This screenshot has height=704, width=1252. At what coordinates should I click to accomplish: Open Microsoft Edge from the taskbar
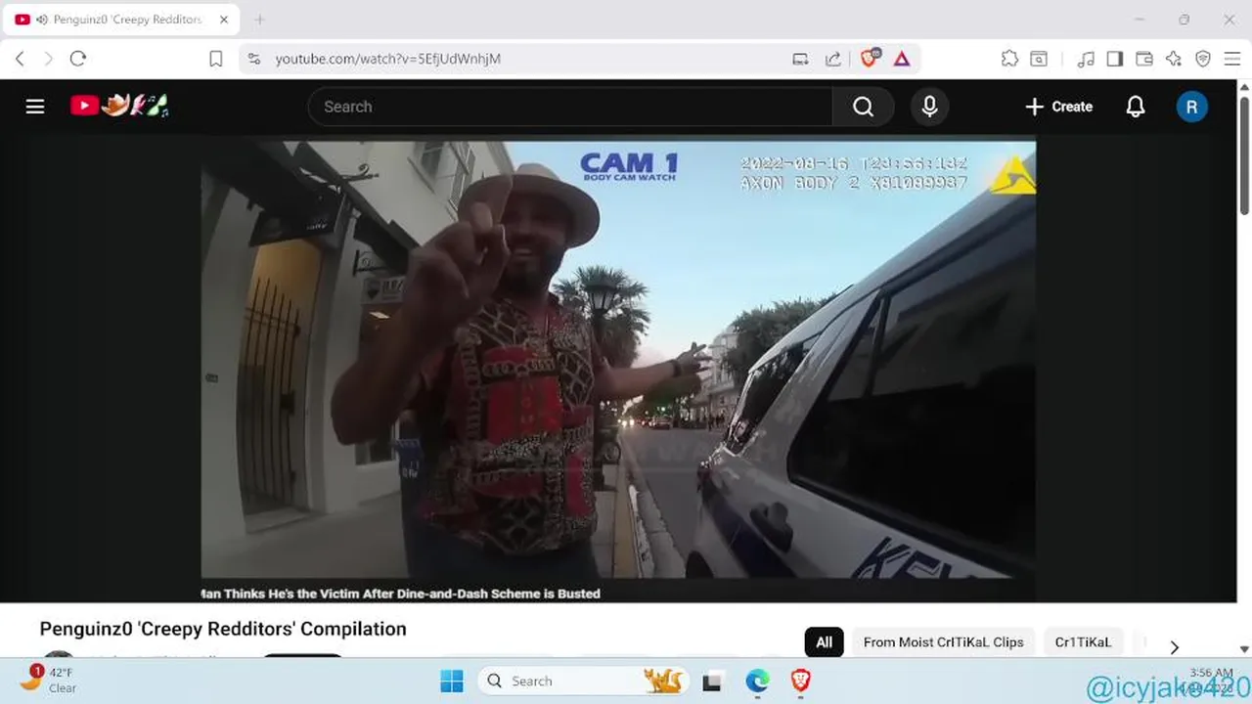pos(757,681)
